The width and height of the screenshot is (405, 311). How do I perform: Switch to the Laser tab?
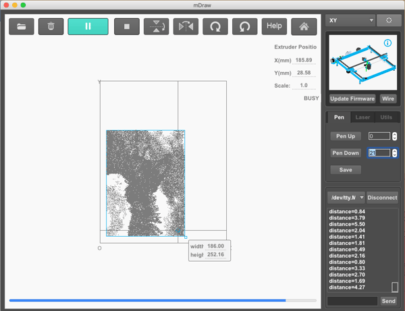point(362,117)
